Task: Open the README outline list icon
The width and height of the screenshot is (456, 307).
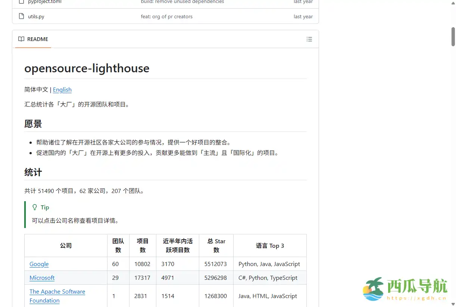Action: coord(309,39)
